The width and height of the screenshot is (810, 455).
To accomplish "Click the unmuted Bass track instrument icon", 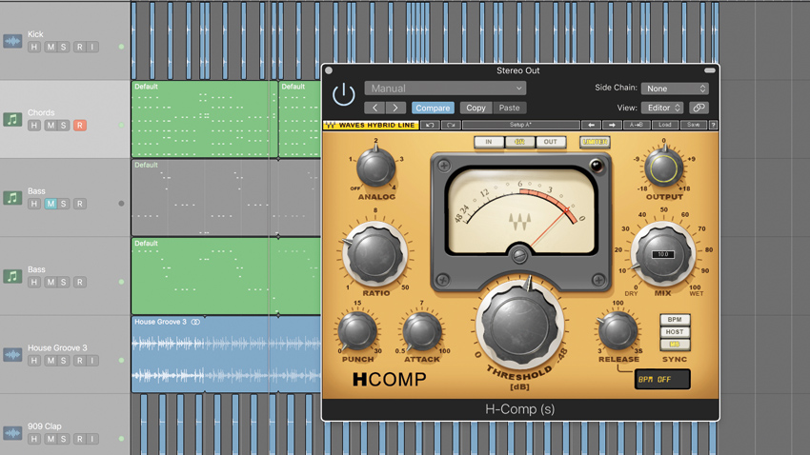I will pos(12,276).
